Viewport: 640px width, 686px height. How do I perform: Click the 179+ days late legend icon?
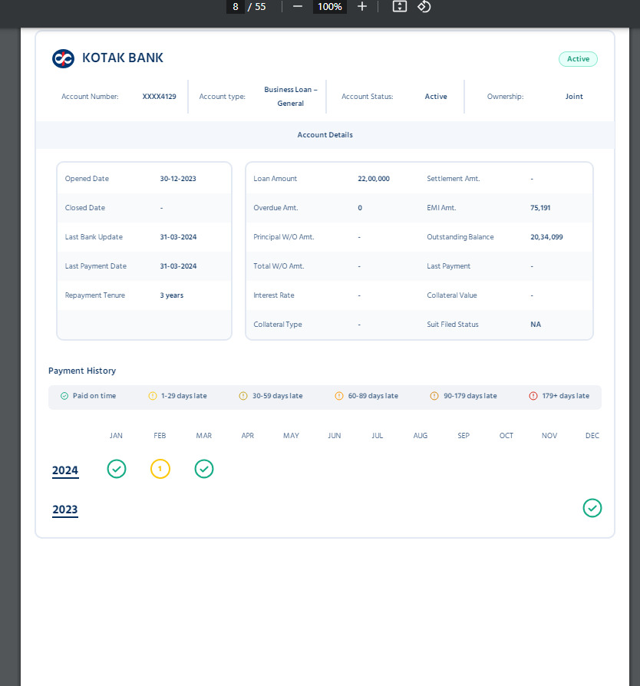(533, 396)
